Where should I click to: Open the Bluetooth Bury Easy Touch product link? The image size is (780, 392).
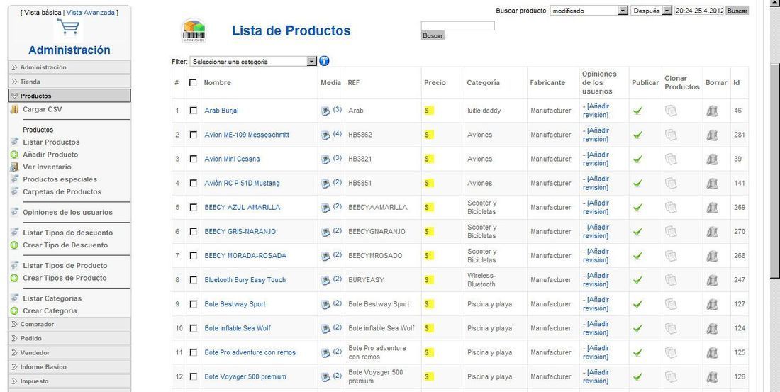click(x=245, y=280)
